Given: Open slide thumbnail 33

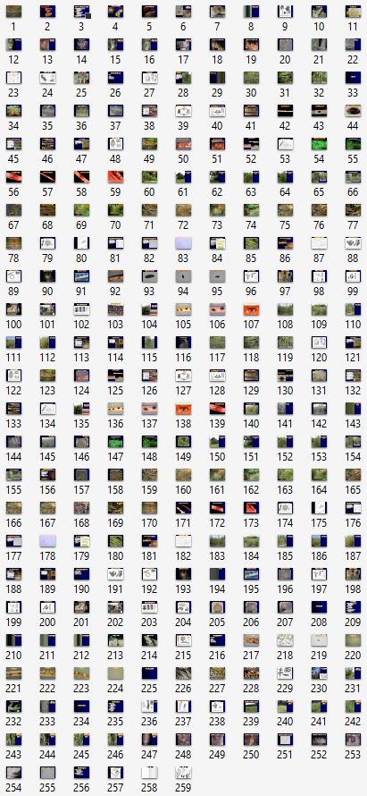Looking at the screenshot, I should [353, 77].
